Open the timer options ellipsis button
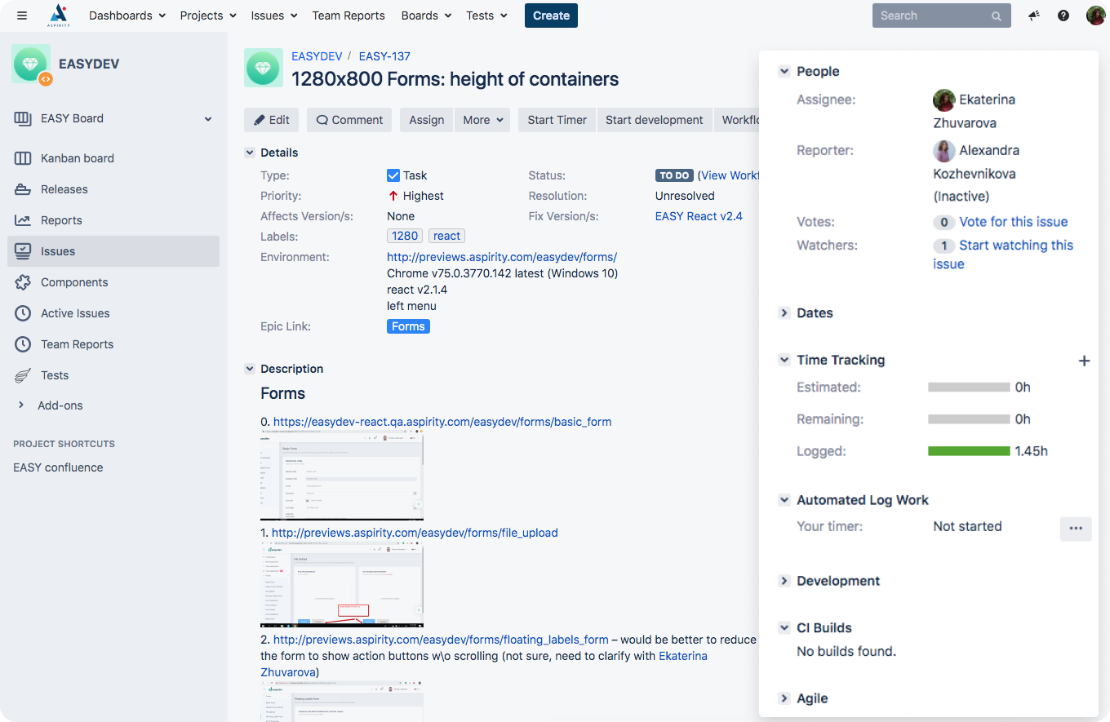The image size is (1110, 722). point(1076,528)
